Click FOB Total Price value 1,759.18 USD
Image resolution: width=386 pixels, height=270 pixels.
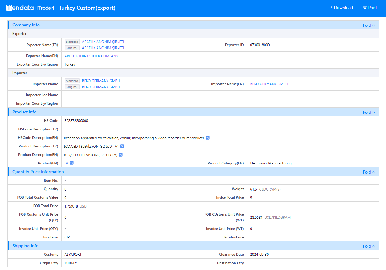click(x=75, y=206)
